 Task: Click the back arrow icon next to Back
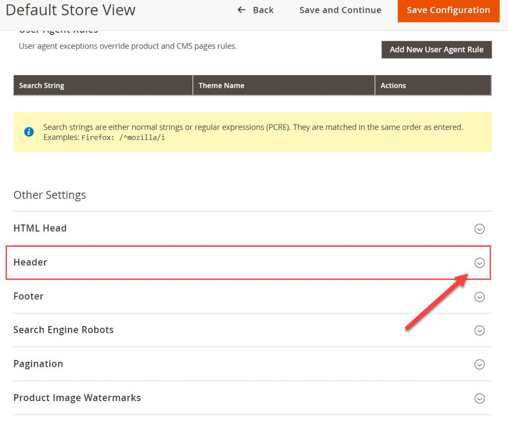click(x=241, y=10)
